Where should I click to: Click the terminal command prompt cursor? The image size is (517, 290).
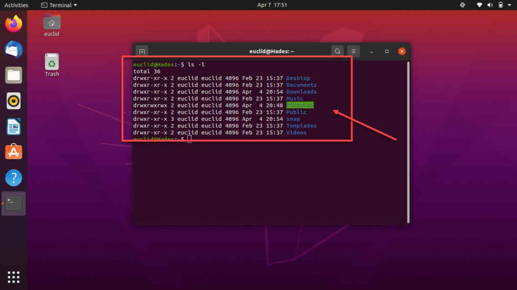click(x=189, y=139)
